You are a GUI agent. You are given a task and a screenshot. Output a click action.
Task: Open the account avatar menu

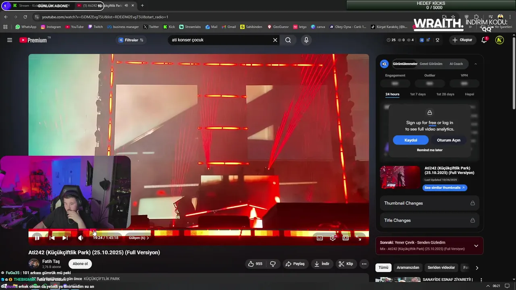coord(499,40)
